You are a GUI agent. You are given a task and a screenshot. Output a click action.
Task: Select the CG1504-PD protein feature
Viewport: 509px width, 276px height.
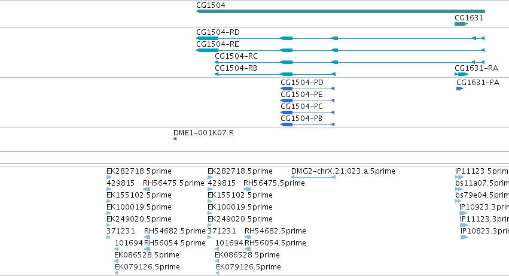click(307, 89)
